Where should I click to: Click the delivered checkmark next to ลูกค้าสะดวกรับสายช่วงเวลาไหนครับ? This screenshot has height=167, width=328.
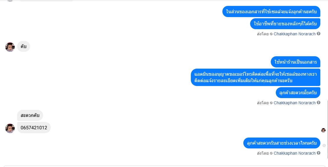click(324, 145)
